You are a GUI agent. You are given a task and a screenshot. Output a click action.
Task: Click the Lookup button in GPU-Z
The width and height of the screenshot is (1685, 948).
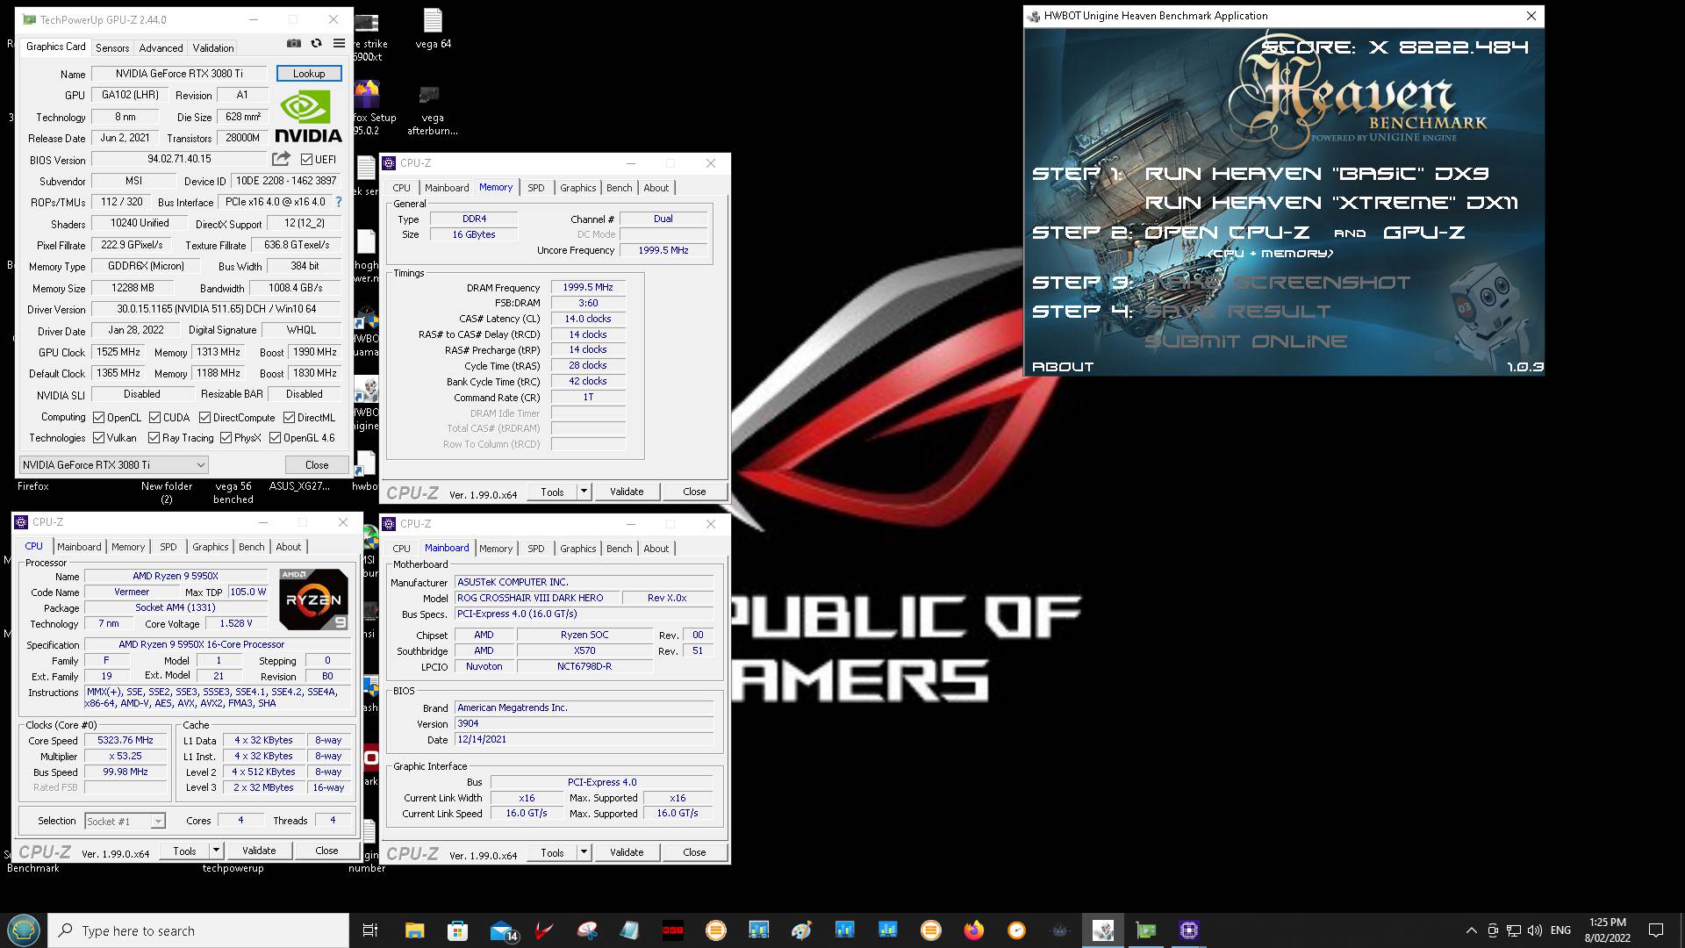pyautogui.click(x=309, y=74)
